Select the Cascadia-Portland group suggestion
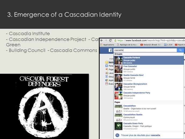185x139 pixels. pos(149,60)
